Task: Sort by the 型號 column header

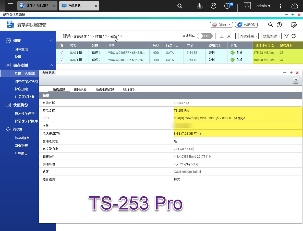Action: 128,45
